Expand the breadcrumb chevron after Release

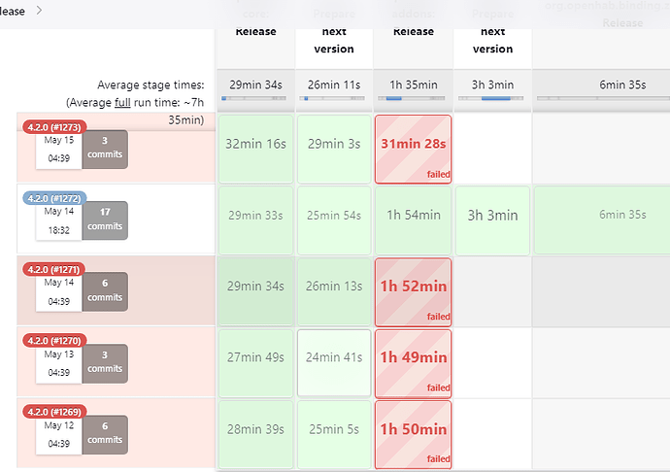point(39,11)
